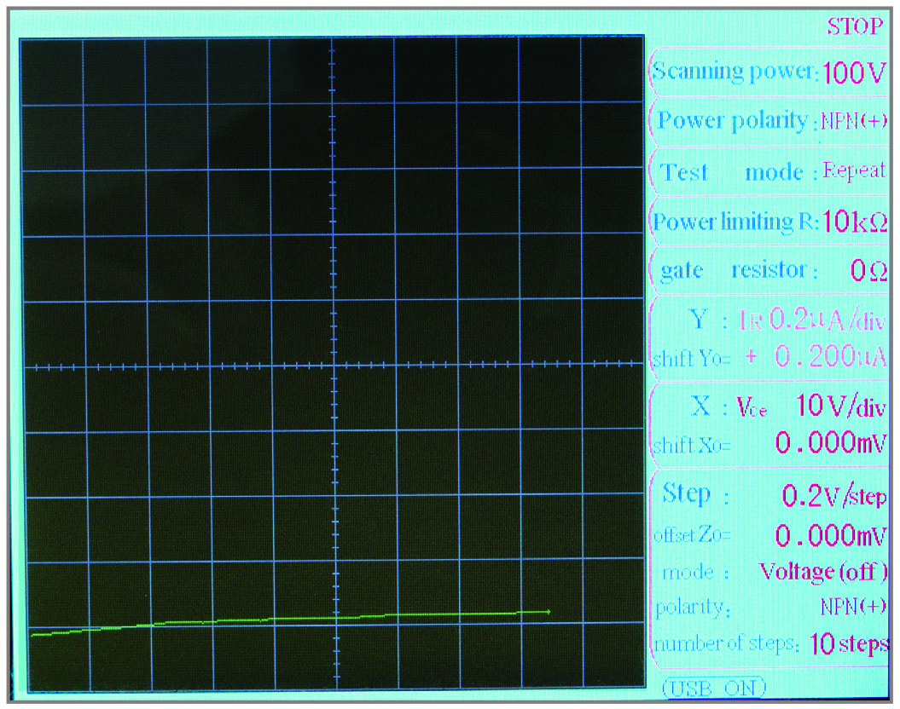Click the graticule center crosshair
The height and width of the screenshot is (709, 900).
click(333, 366)
